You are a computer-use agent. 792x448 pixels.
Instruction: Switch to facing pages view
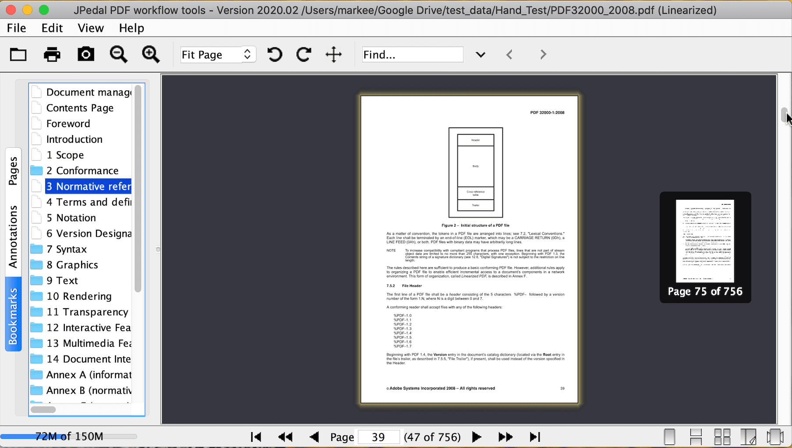748,437
